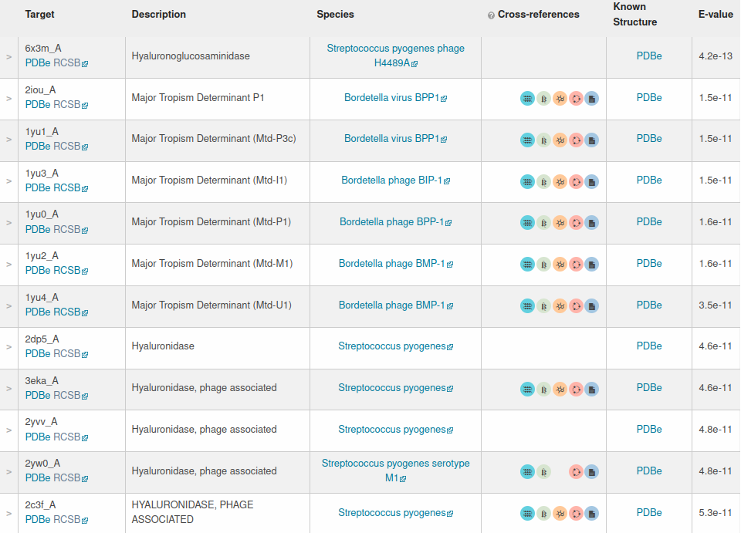
Task: Click the pink circle icon in the 1yu4_A row
Action: click(576, 306)
